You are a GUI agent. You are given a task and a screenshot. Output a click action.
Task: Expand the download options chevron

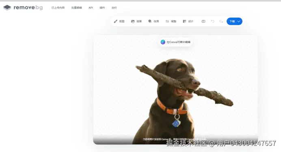coord(239,21)
